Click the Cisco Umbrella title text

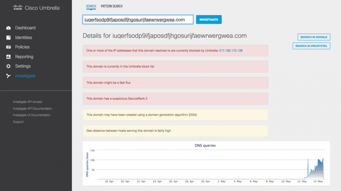coord(42,8)
